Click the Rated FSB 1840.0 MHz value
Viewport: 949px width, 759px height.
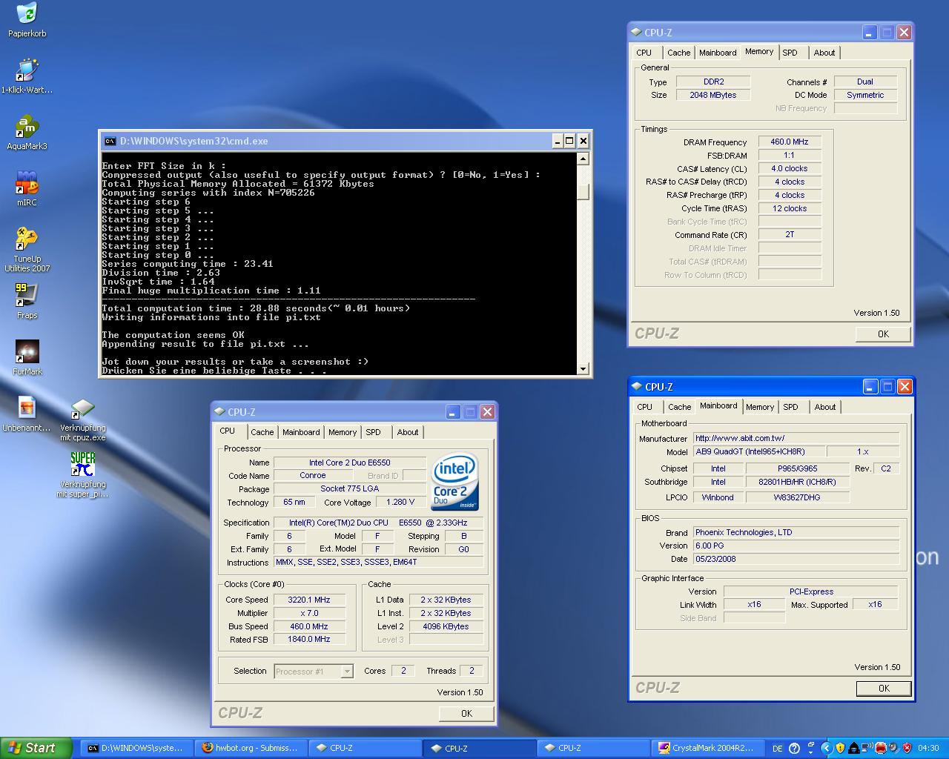coord(309,639)
